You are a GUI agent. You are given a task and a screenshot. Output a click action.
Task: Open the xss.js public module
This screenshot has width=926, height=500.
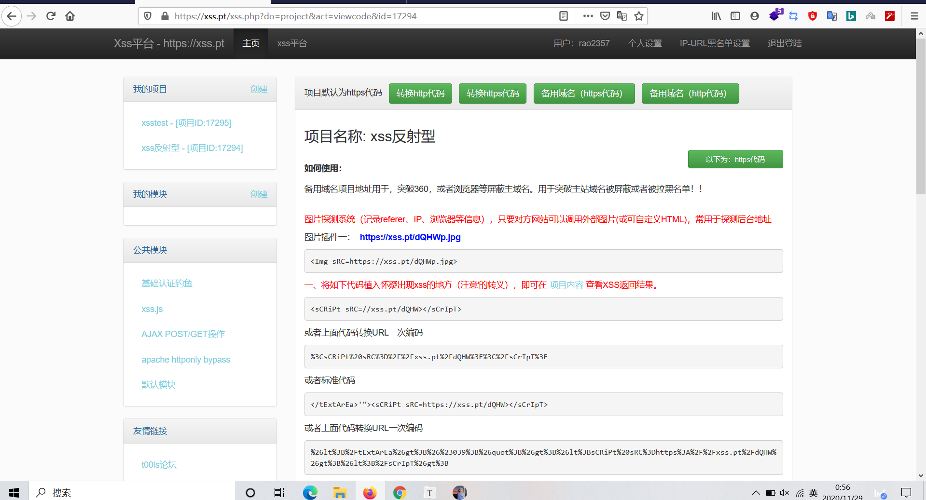pyautogui.click(x=152, y=309)
